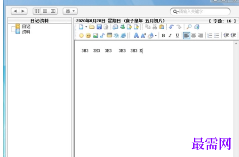Viewport: 239px width, 157px height.
Task: Switch to the grid thumbnail view
Action: coord(37,11)
